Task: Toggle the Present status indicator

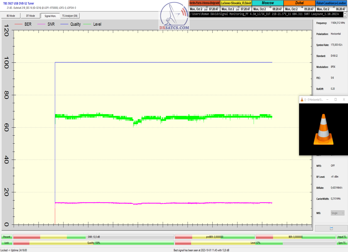Action: pos(7,237)
